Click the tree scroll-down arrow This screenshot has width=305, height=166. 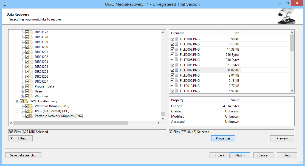[x=163, y=118]
